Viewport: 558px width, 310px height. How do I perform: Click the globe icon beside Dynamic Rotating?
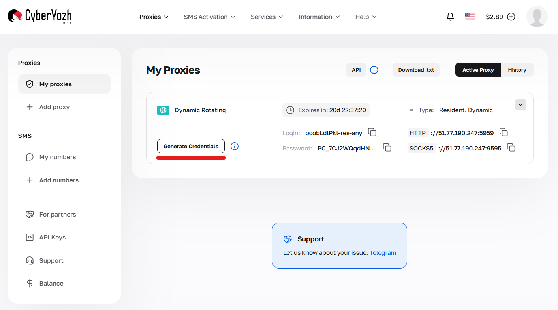click(x=163, y=110)
